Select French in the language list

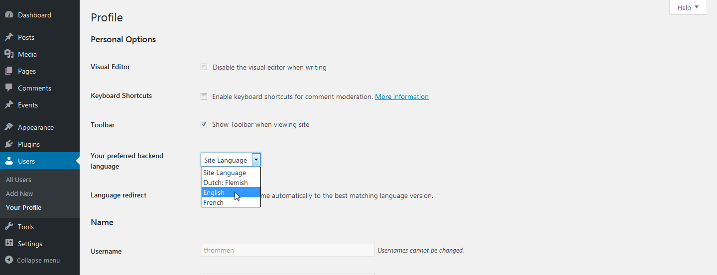231,202
